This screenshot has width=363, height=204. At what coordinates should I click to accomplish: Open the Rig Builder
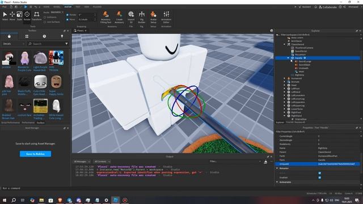point(141,17)
